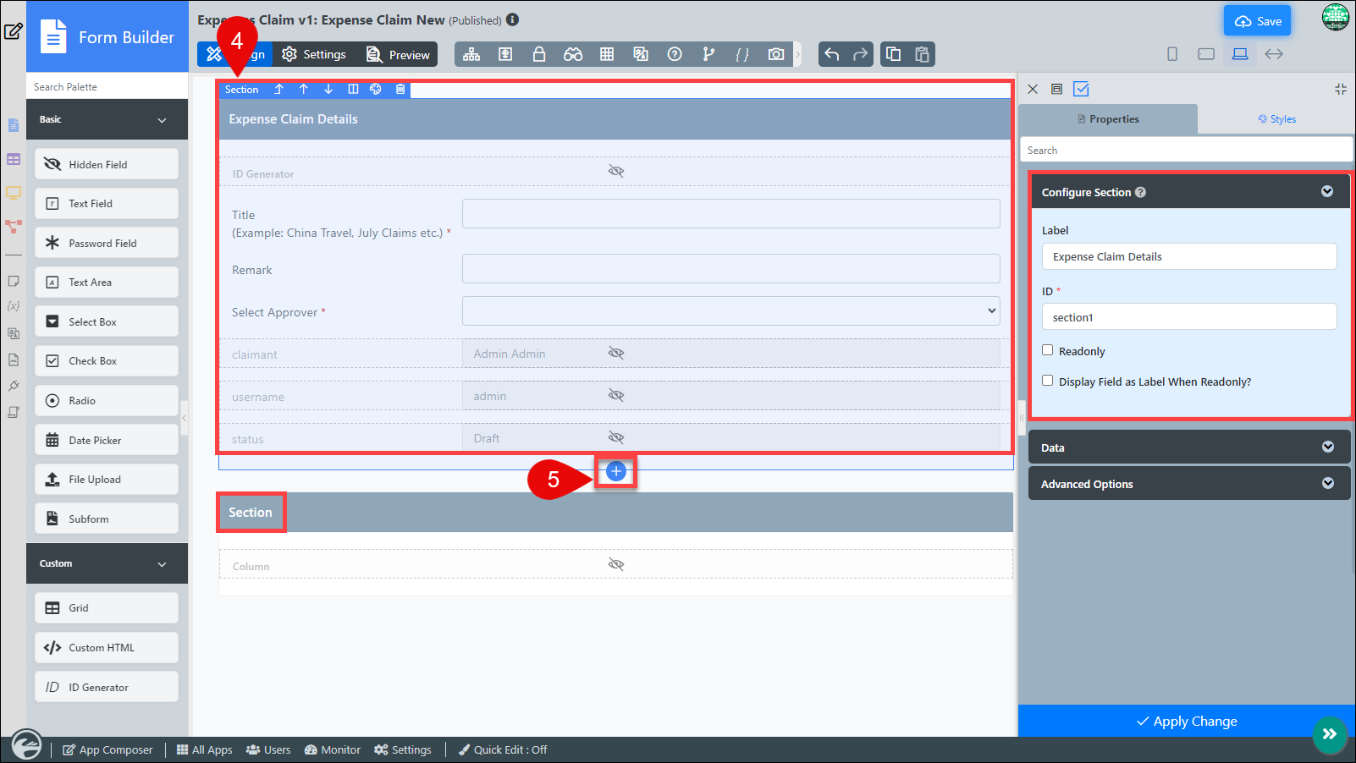
Task: Open the question mark tooltip icon
Action: coord(675,54)
